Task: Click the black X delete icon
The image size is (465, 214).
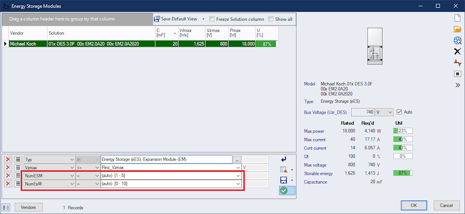Action: (x=458, y=51)
